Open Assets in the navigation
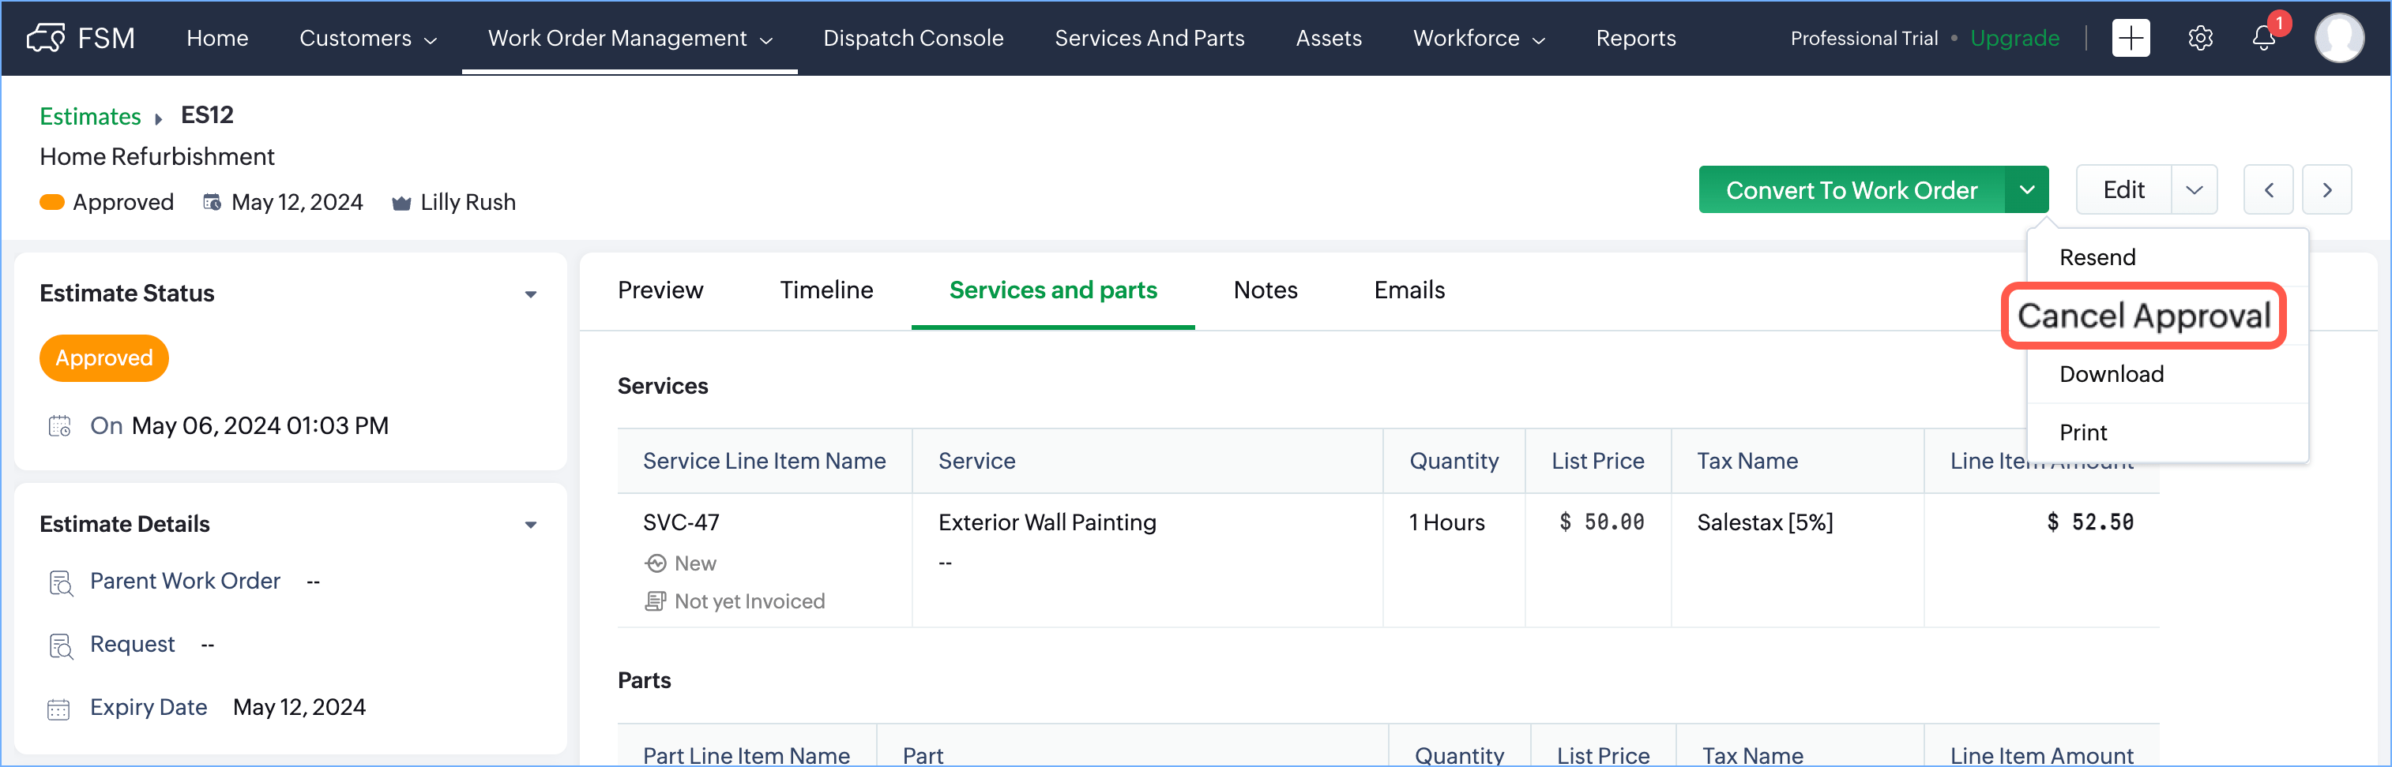 (x=1328, y=38)
